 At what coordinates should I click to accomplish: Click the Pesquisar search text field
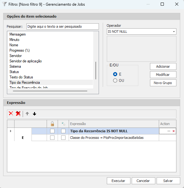click(x=63, y=26)
